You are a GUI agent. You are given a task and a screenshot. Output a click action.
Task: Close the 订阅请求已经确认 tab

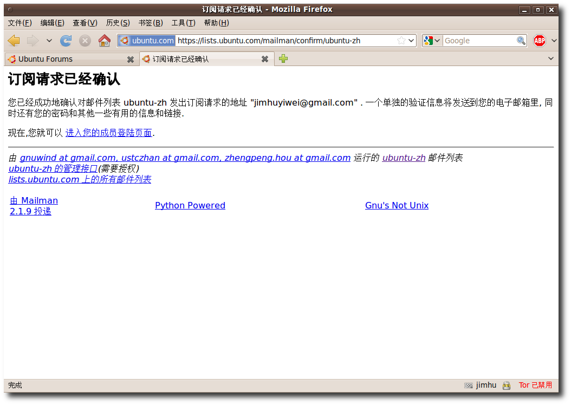click(265, 59)
